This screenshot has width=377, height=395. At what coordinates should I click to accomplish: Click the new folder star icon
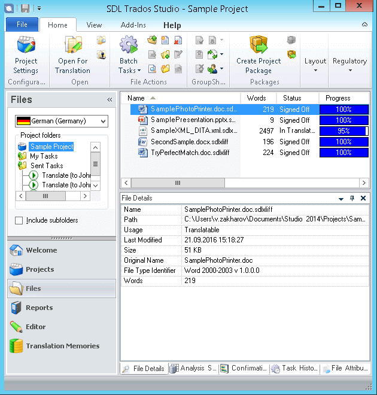165,69
